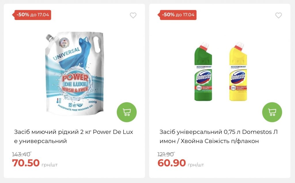Screen dimensions: 295x183
Task: Click the crossed-out price 143.40
Action: pos(21,154)
